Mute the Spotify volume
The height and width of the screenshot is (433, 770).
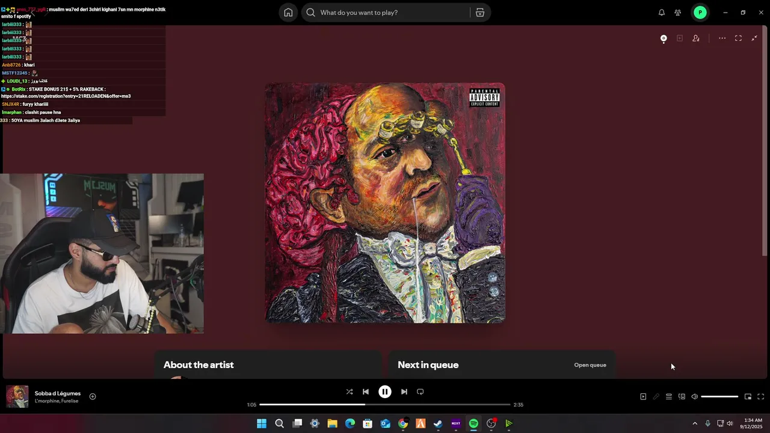(x=694, y=397)
